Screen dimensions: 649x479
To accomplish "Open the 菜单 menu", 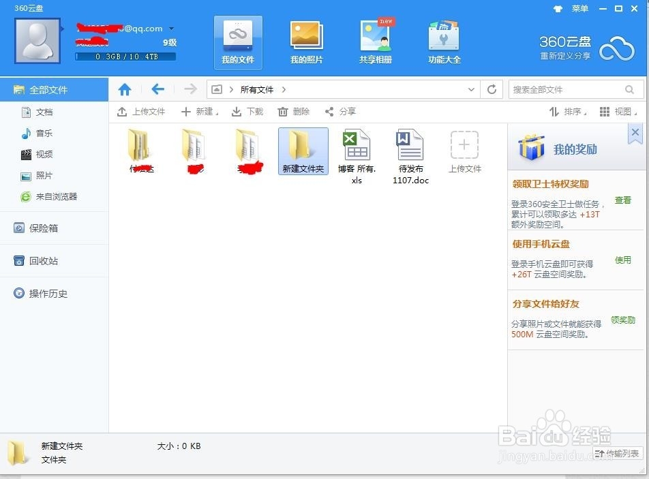I will (579, 9).
